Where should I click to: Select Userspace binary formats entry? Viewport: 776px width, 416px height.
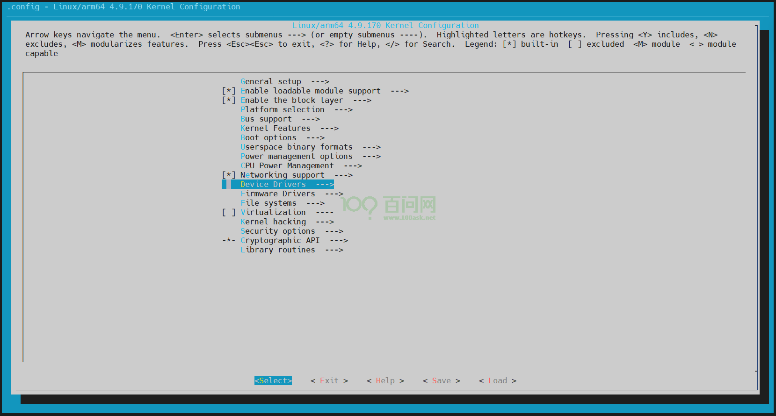coord(296,147)
